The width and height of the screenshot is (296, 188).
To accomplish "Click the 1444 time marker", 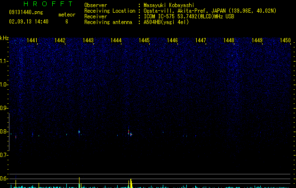I will click(x=116, y=40).
